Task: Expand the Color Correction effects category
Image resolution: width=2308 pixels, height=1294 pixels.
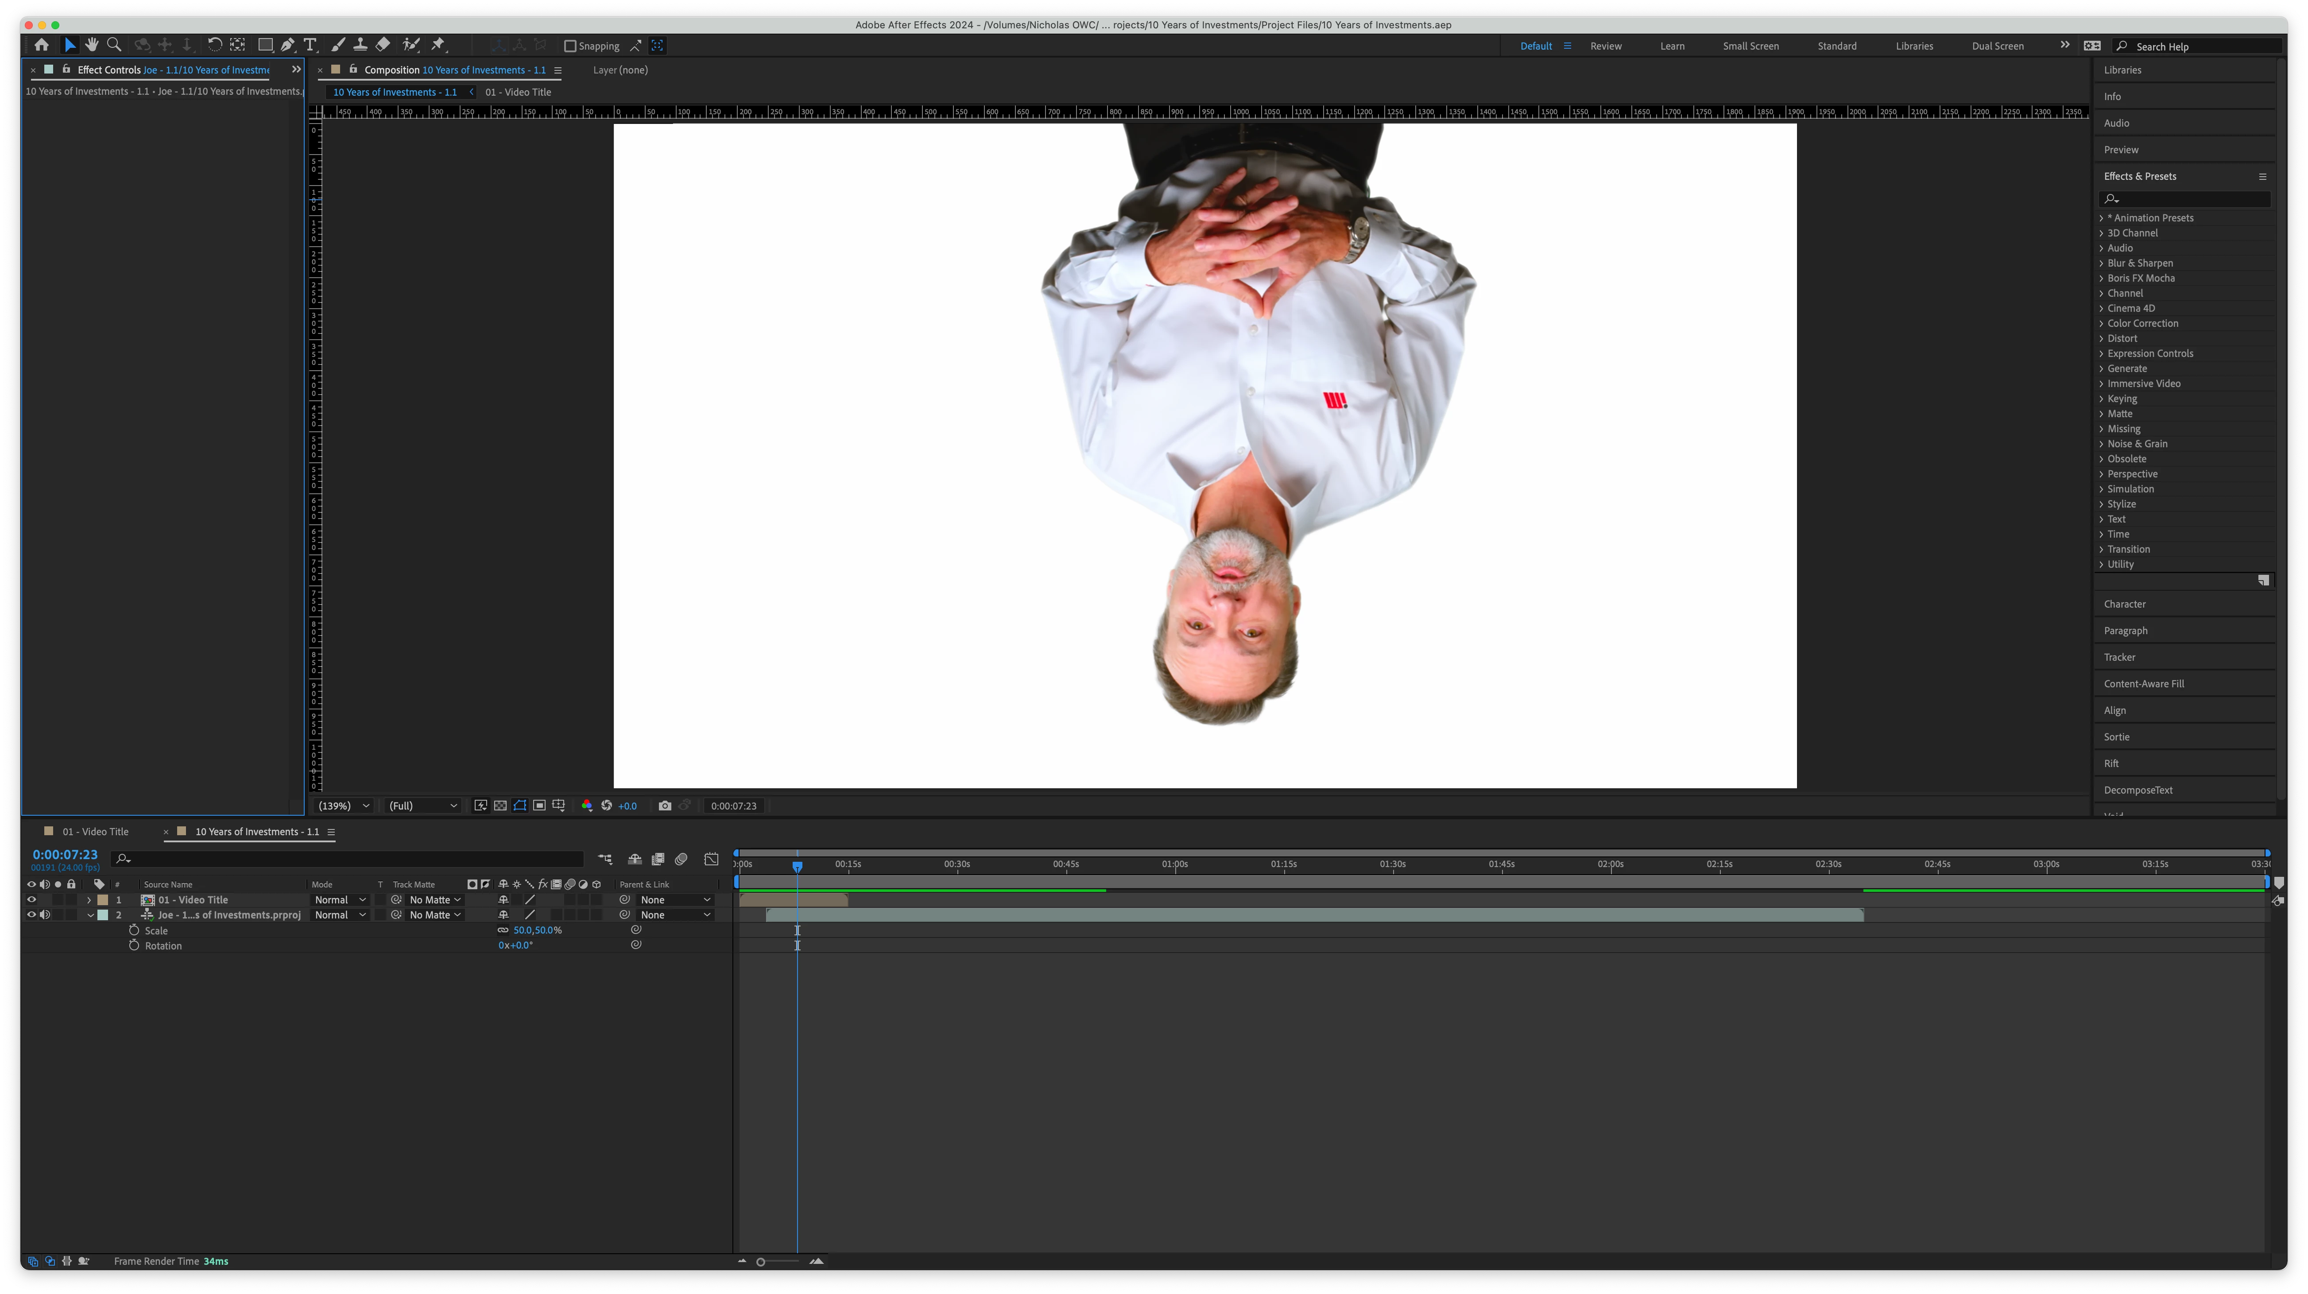Action: pos(2142,323)
